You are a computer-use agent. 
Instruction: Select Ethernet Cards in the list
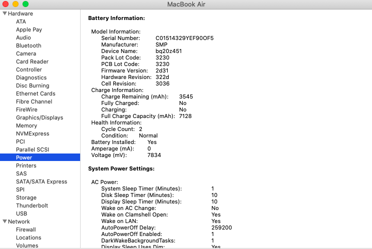tap(36, 93)
